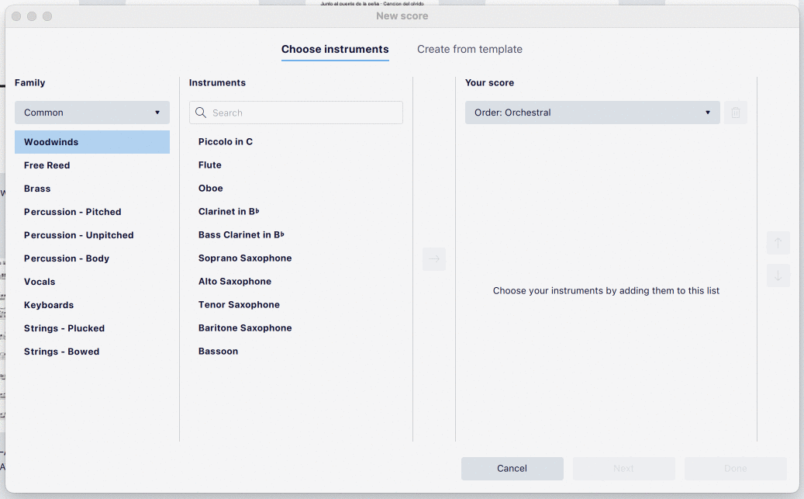Click the move instrument up arrow icon
Viewport: 804px width, 499px height.
778,243
